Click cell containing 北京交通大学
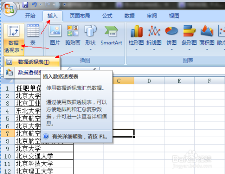The height and width of the screenshot is (174, 225). [44, 156]
